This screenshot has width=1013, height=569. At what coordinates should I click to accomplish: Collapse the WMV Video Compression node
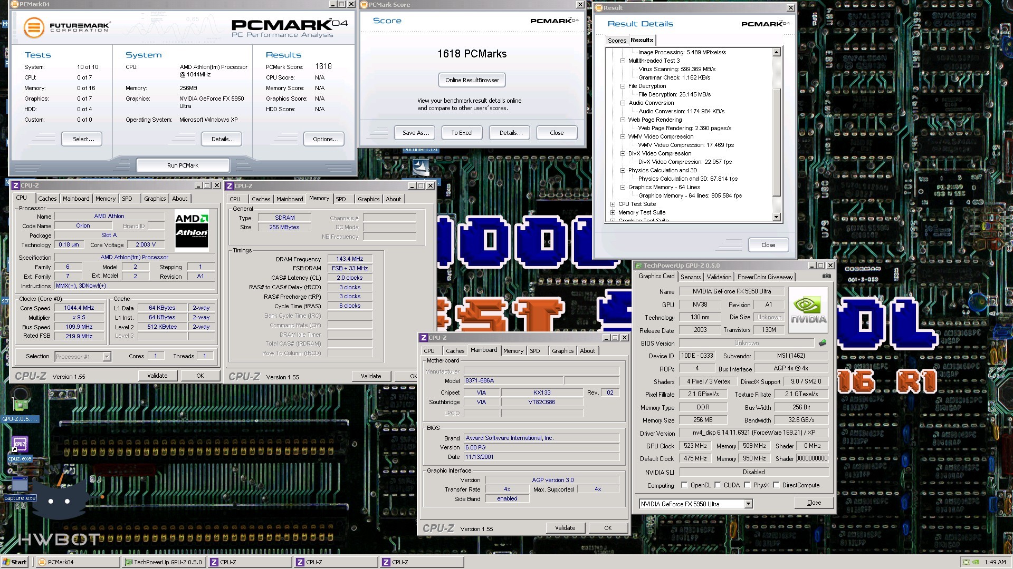point(623,136)
